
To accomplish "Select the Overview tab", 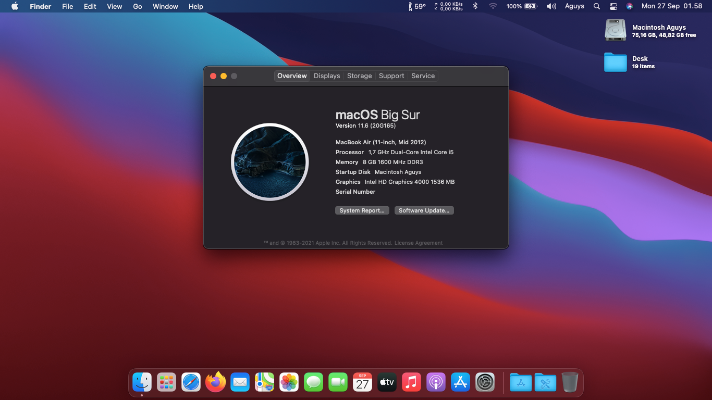I will [x=292, y=76].
